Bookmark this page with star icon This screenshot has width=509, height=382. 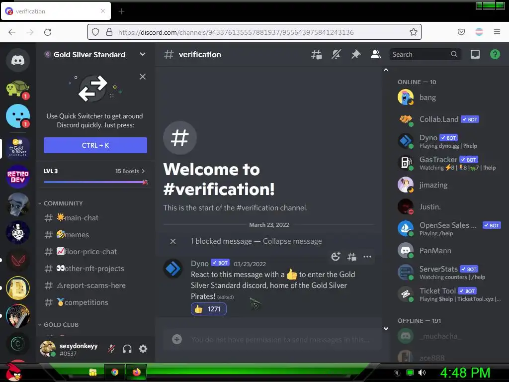pos(413,32)
